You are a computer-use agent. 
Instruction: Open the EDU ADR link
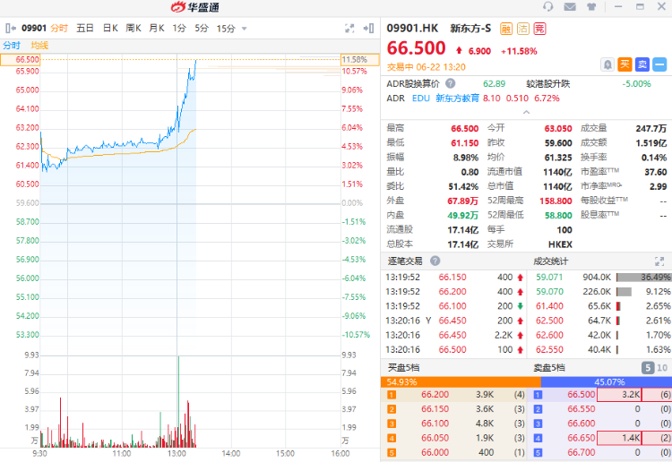point(421,98)
